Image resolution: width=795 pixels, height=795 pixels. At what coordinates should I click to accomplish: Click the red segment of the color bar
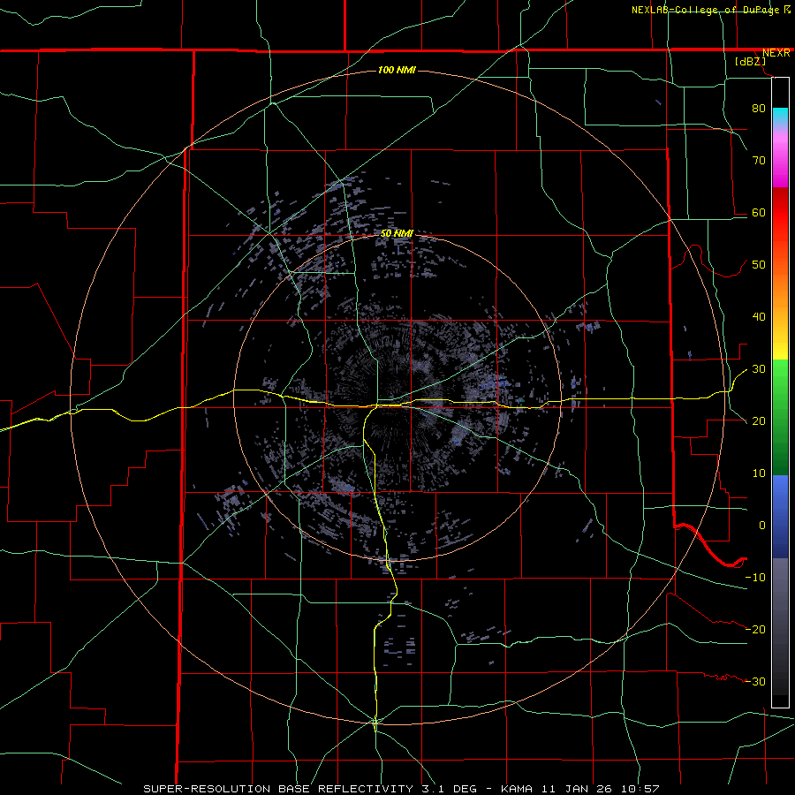pos(780,213)
